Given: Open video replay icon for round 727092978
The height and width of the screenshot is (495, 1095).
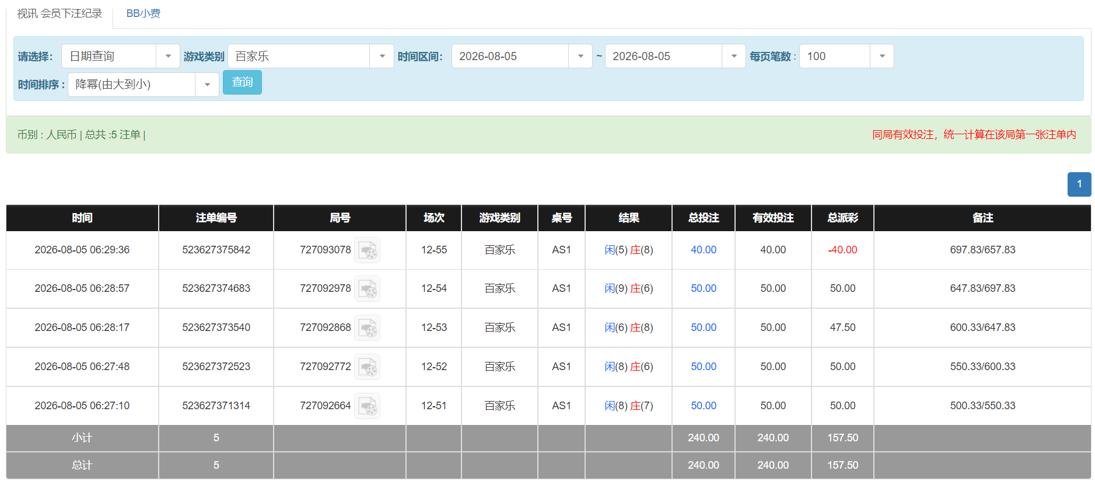Looking at the screenshot, I should click(368, 289).
